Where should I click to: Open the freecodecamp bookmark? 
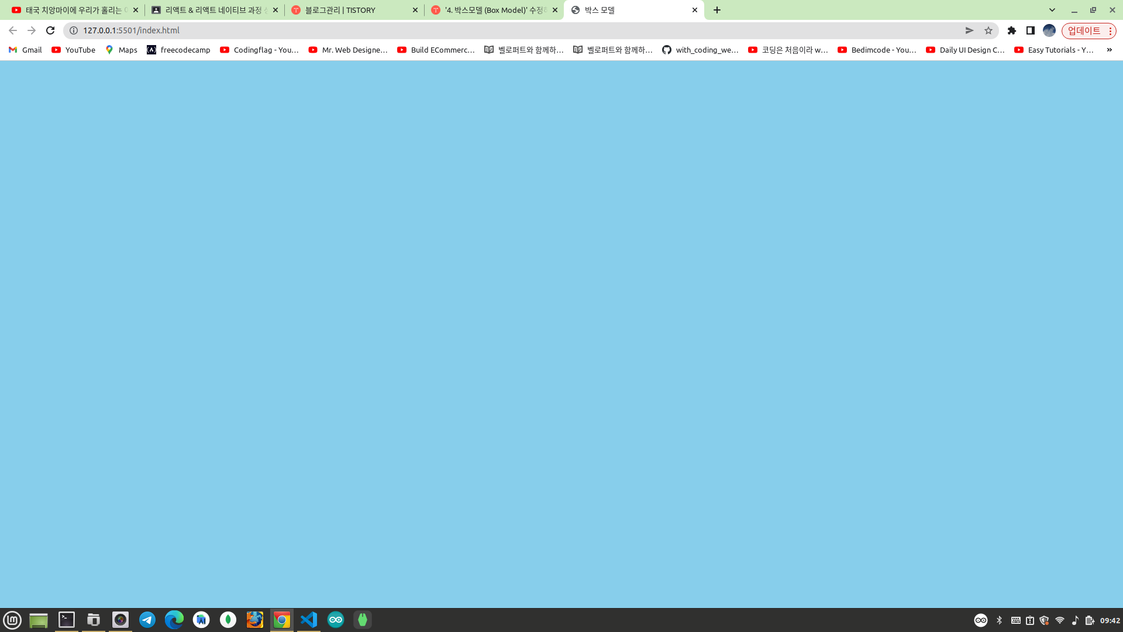178,50
